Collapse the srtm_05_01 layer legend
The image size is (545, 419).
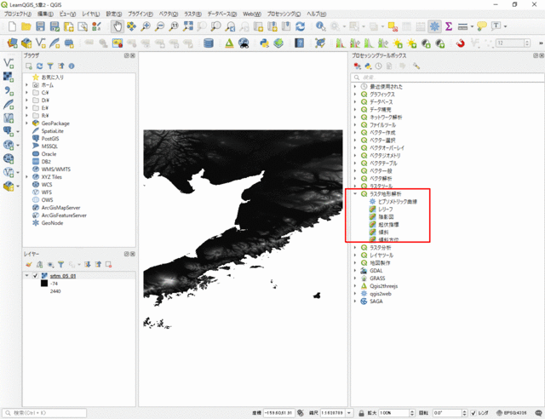26,275
